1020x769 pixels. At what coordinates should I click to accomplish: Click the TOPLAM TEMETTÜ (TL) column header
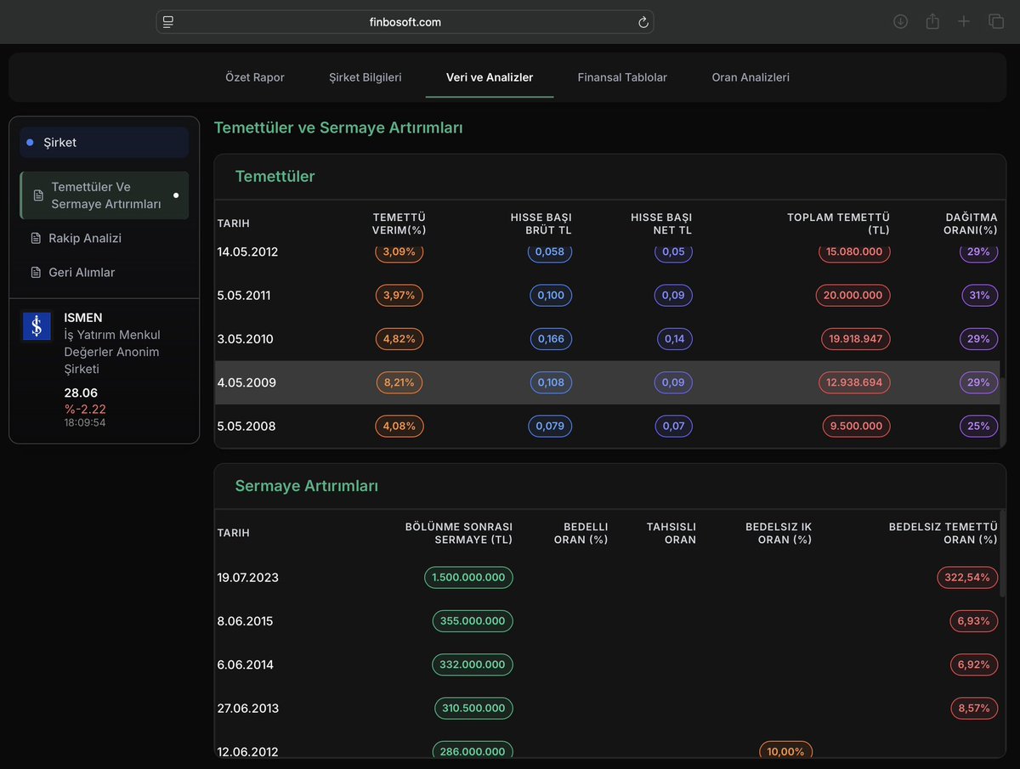838,223
